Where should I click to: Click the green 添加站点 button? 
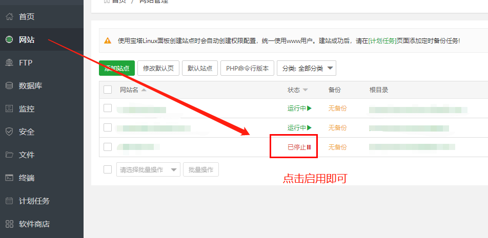pos(117,68)
